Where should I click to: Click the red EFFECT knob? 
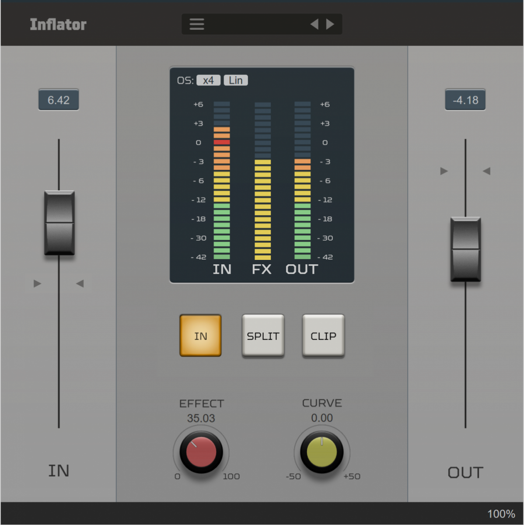pyautogui.click(x=201, y=452)
